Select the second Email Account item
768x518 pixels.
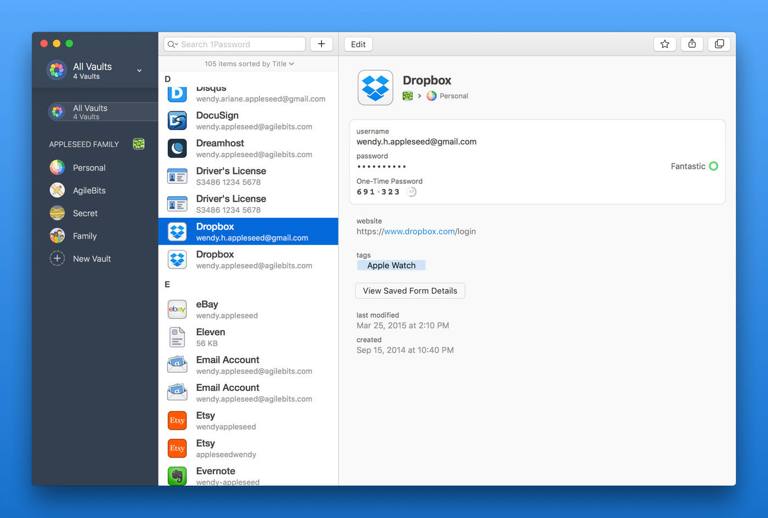[249, 393]
